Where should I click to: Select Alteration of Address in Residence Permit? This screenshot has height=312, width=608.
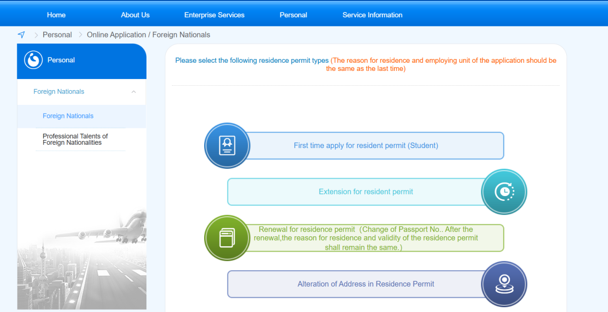[366, 284]
